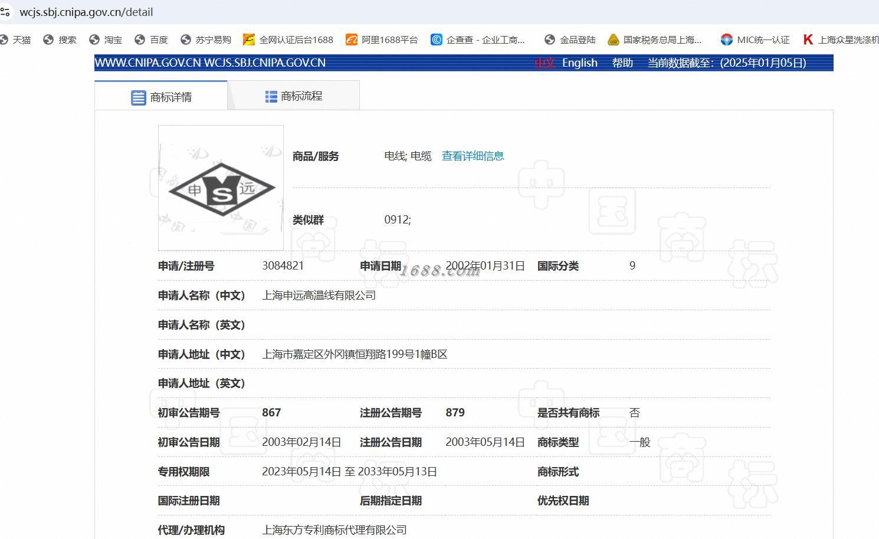
Task: Select application date 2002年01月31日
Action: pos(485,265)
